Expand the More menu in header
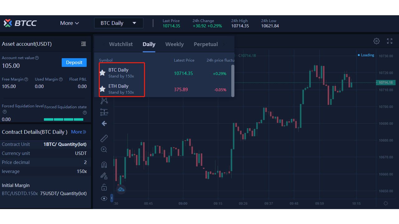 pyautogui.click(x=70, y=23)
